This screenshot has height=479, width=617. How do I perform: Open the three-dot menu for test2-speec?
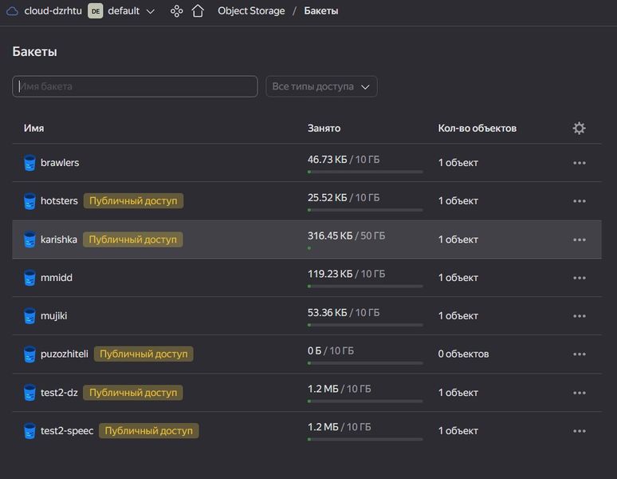579,431
